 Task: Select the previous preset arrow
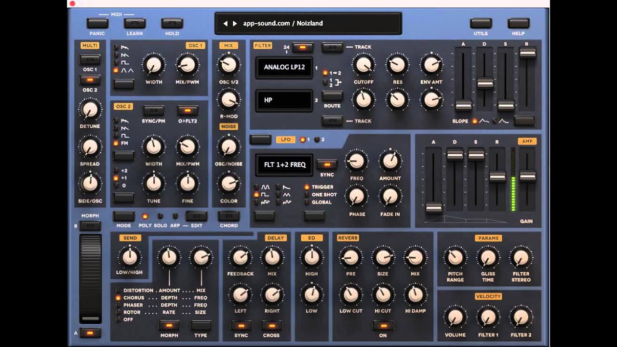click(x=225, y=23)
